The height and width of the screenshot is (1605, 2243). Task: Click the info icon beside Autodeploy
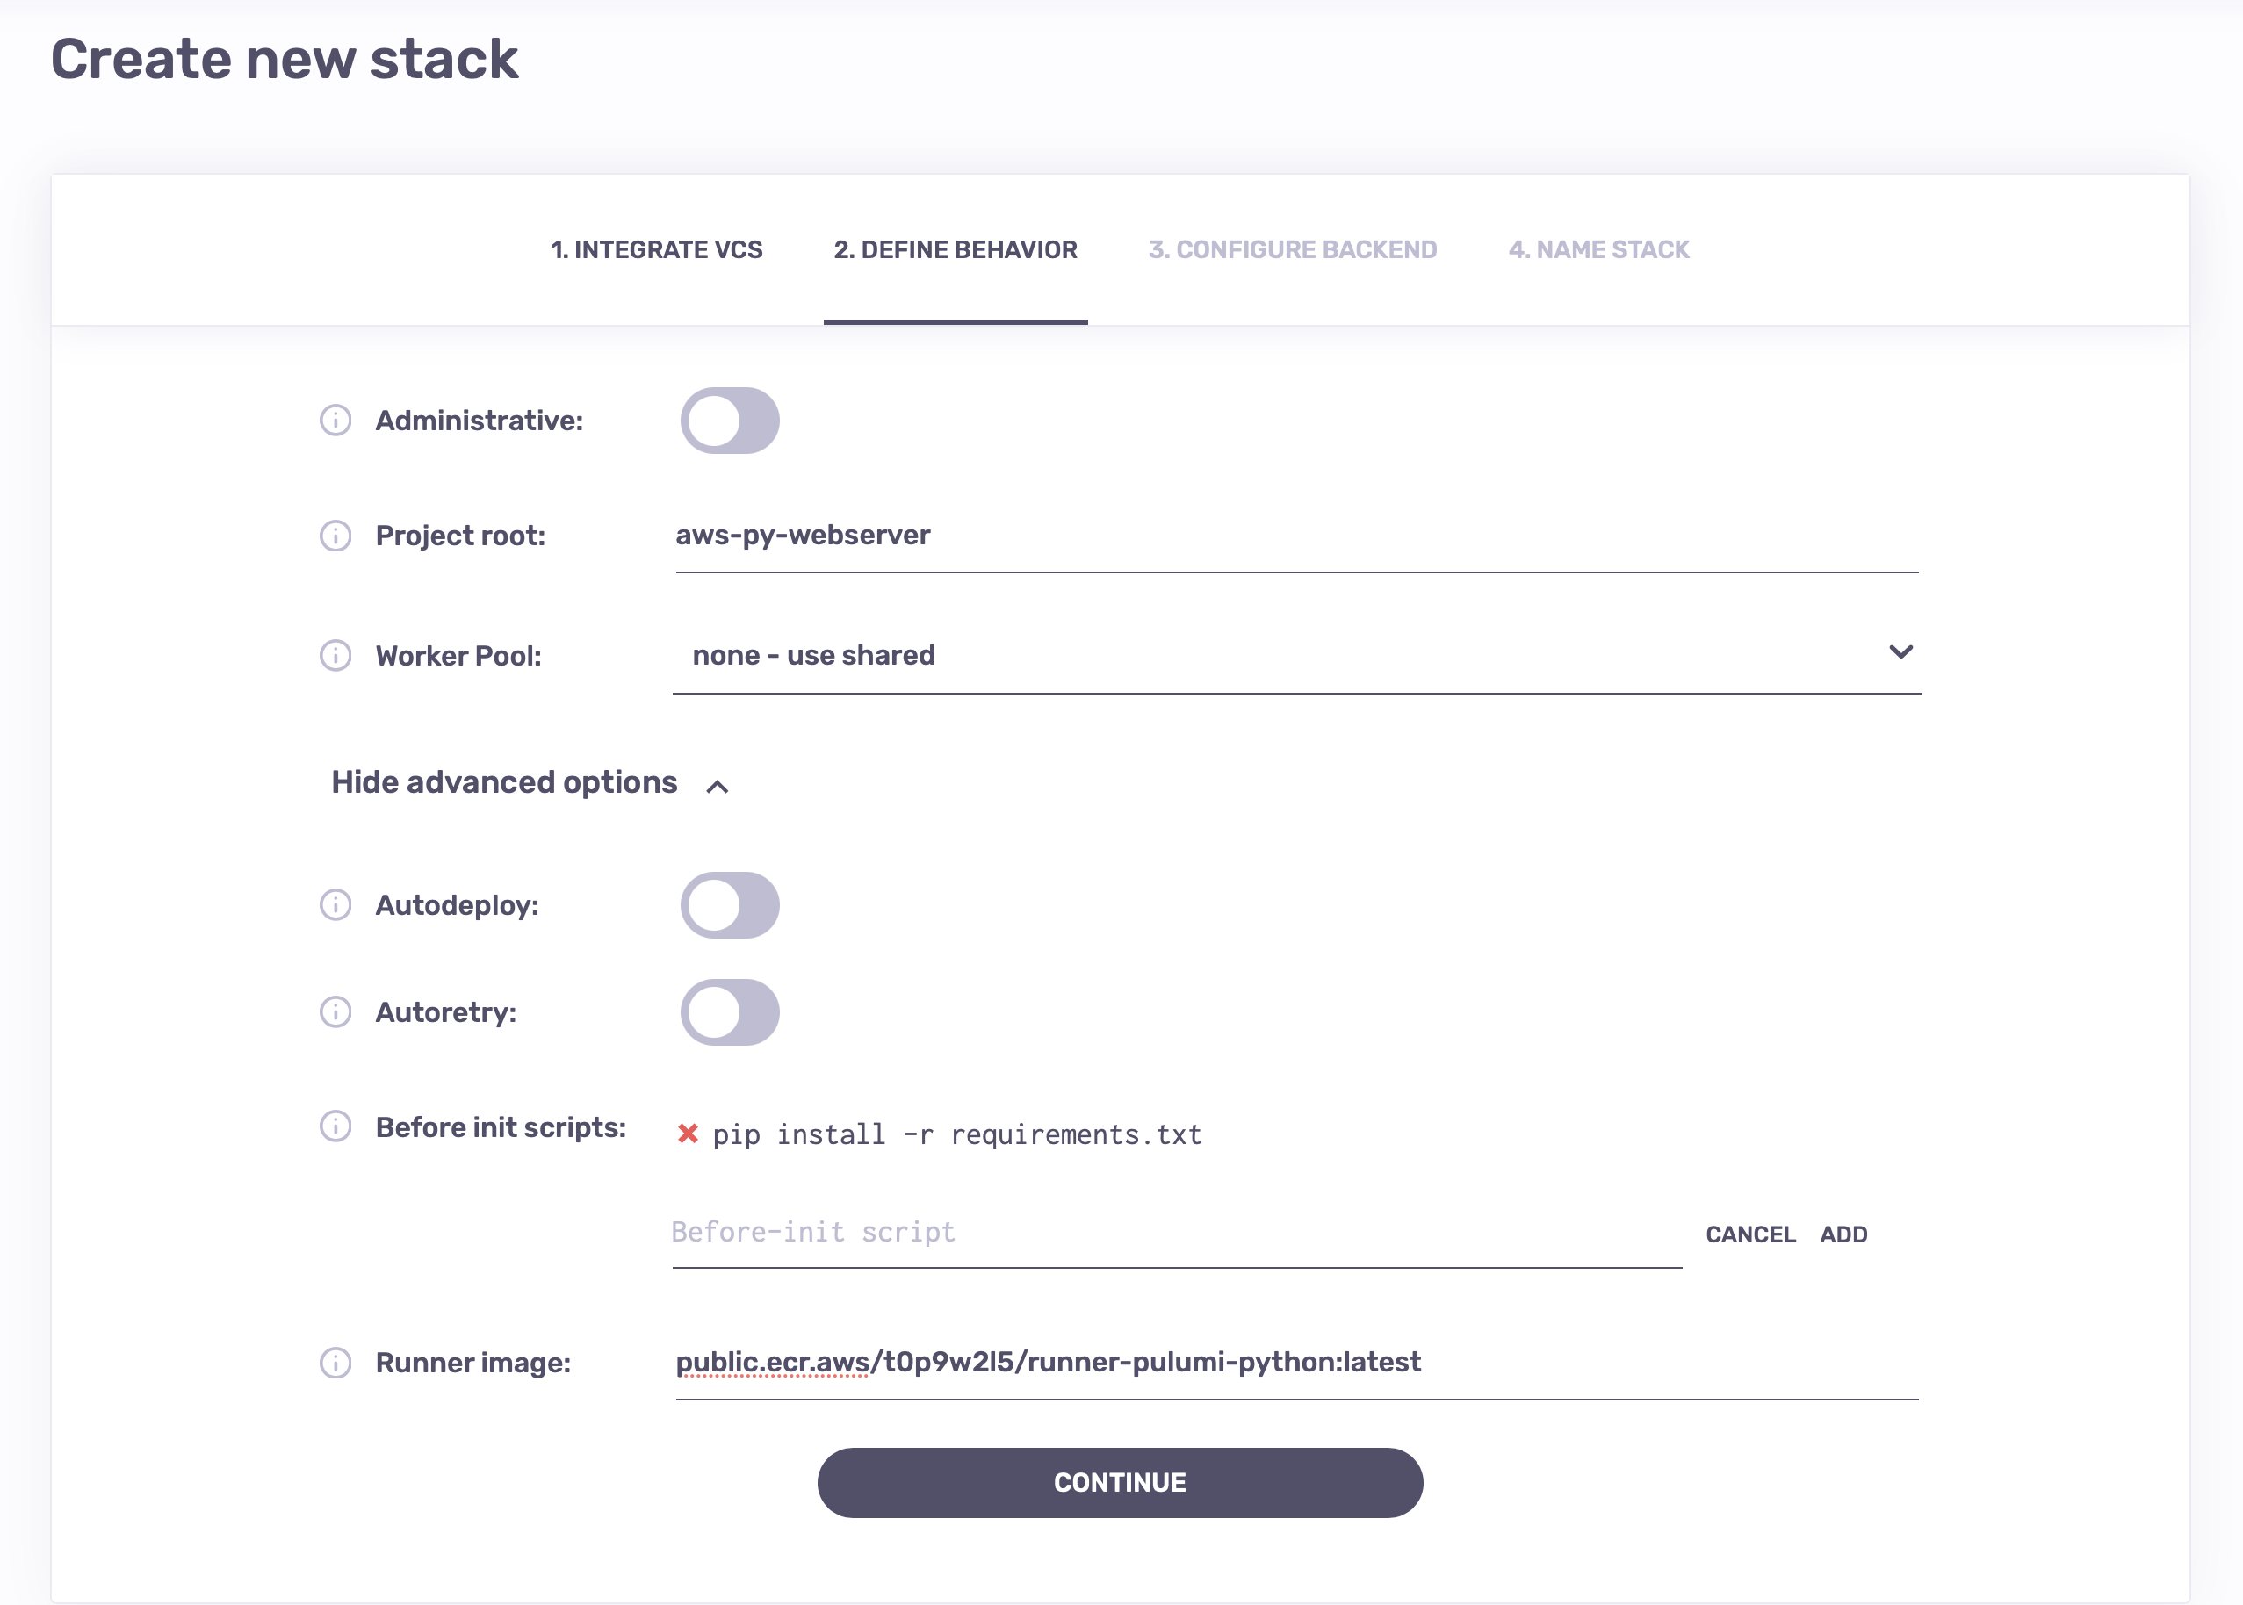(335, 904)
